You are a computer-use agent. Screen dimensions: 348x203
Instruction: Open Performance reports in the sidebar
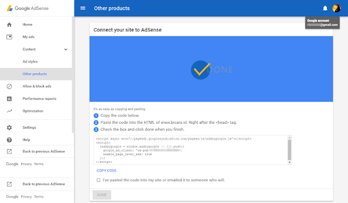[x=39, y=99]
